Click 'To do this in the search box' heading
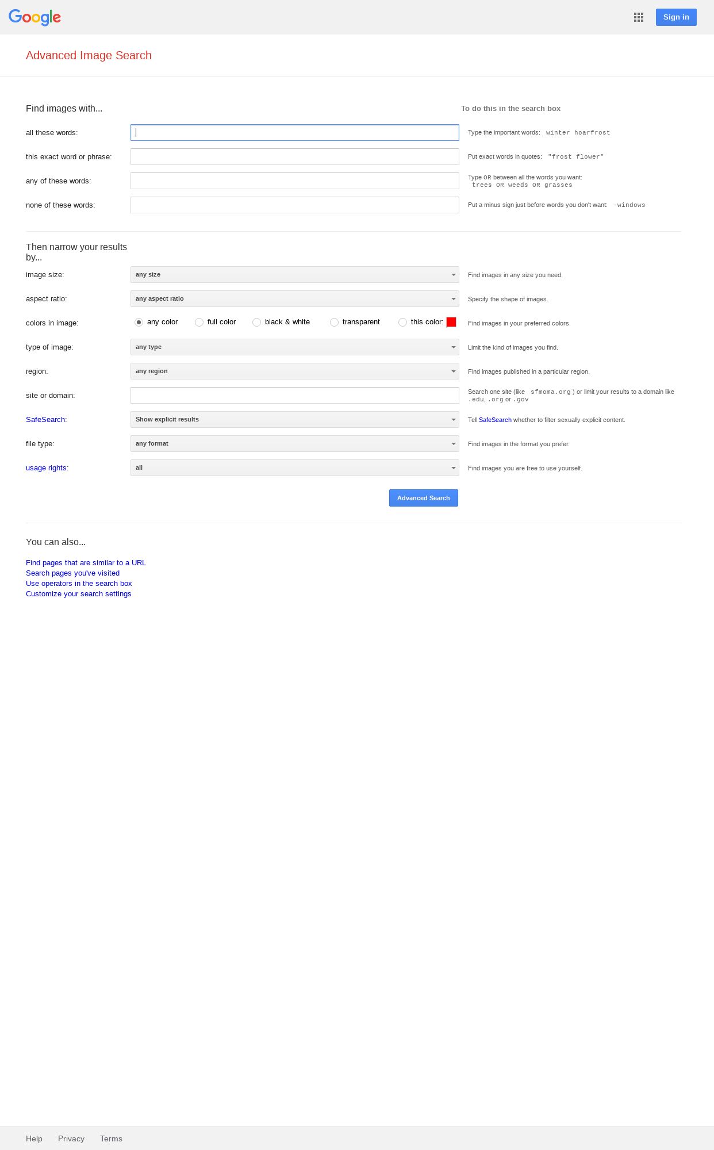 [x=510, y=109]
